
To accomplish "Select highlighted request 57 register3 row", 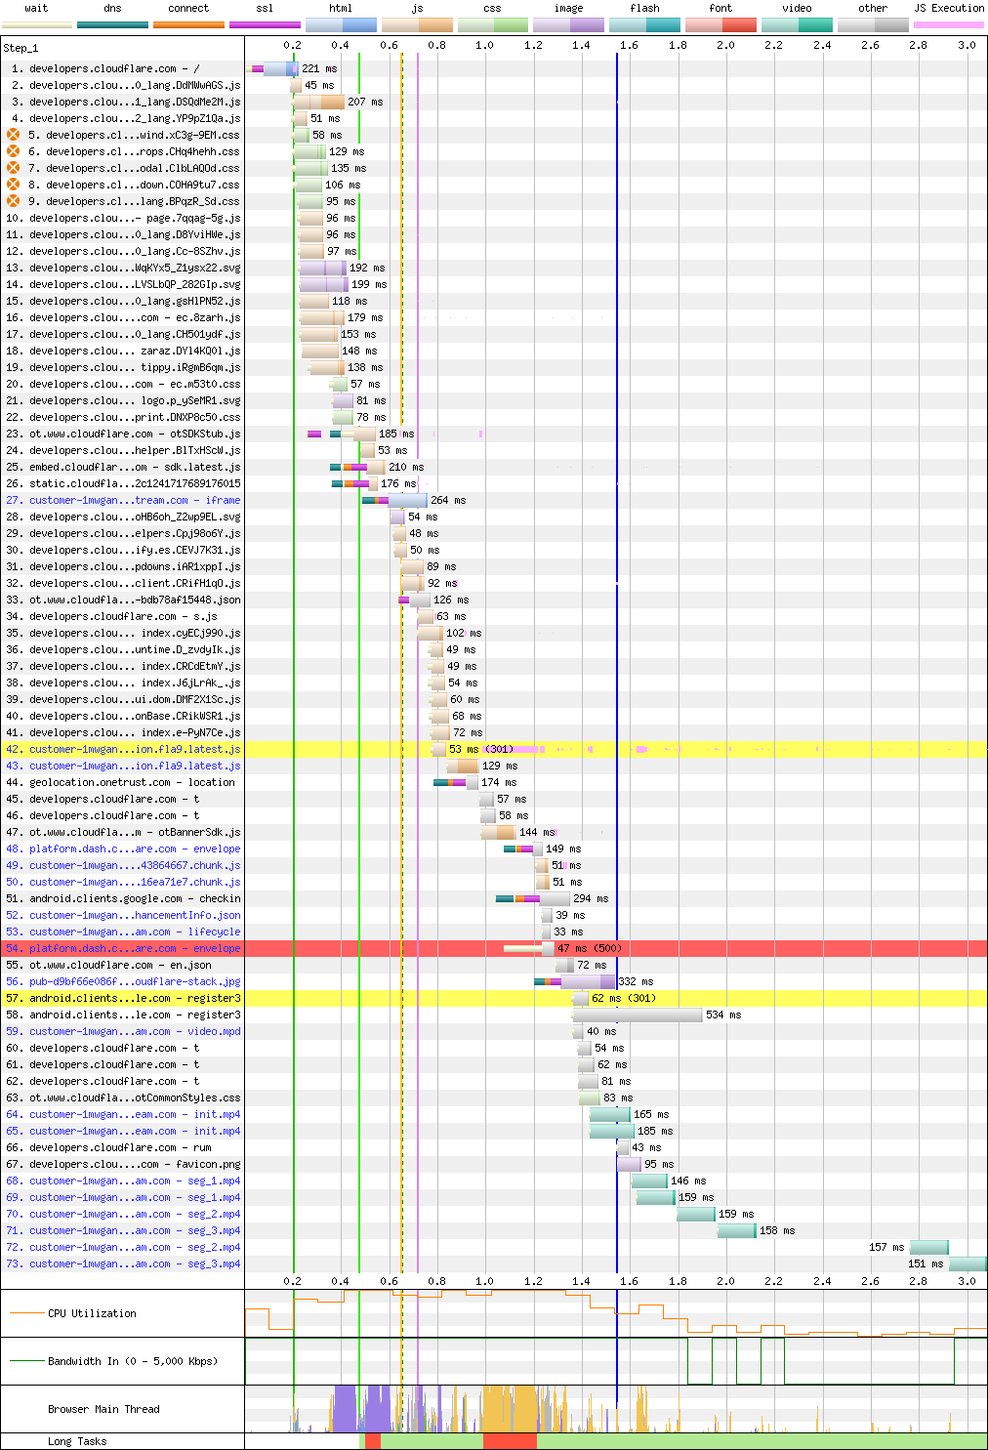I will (123, 998).
